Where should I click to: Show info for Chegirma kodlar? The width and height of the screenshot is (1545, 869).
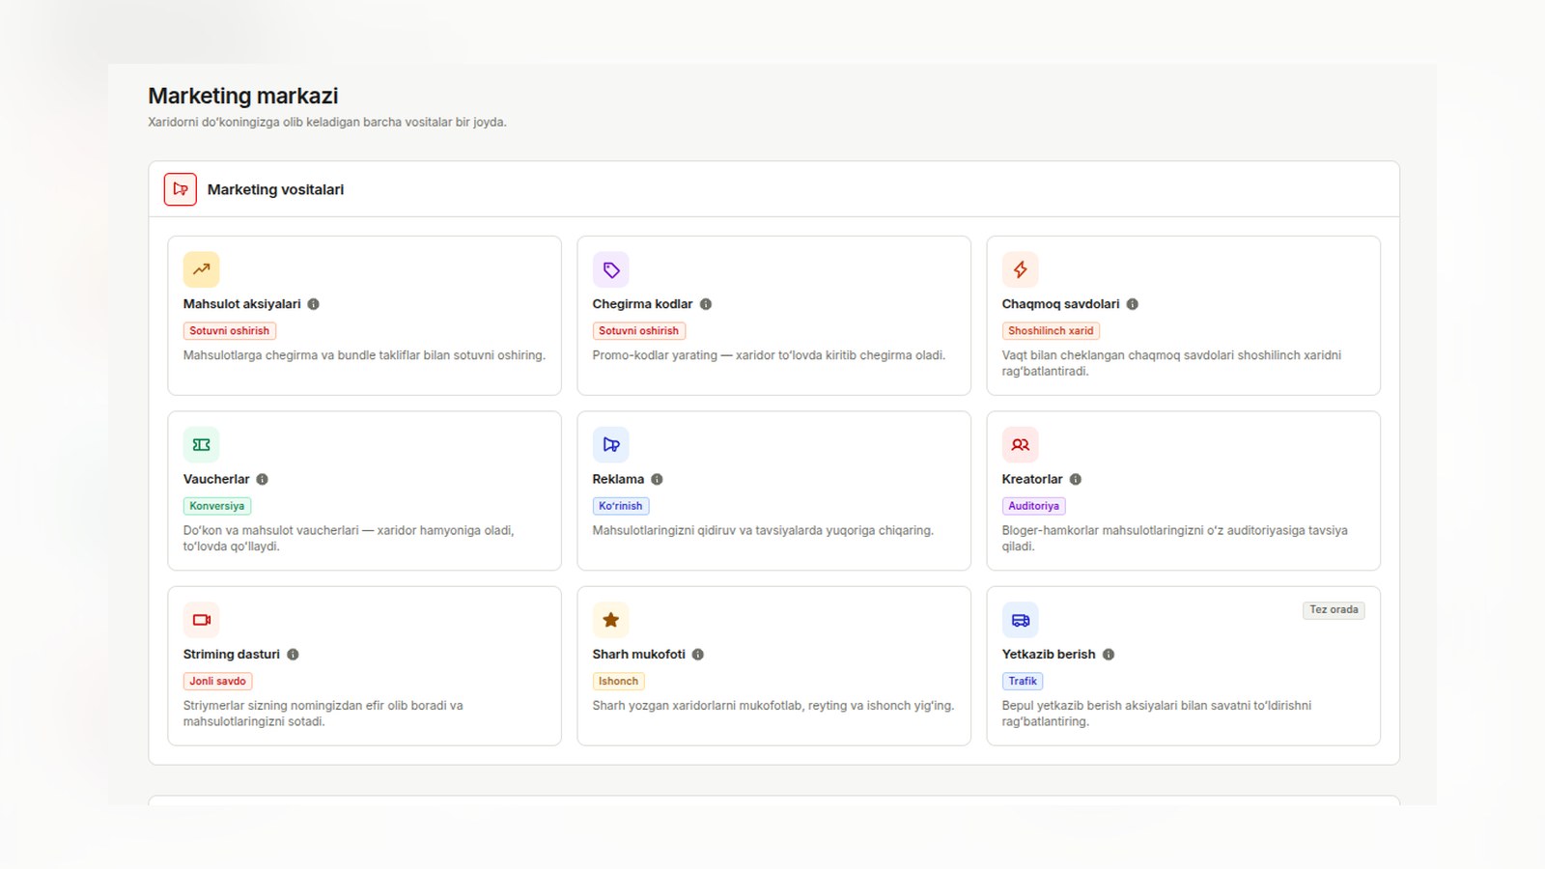[x=706, y=304]
